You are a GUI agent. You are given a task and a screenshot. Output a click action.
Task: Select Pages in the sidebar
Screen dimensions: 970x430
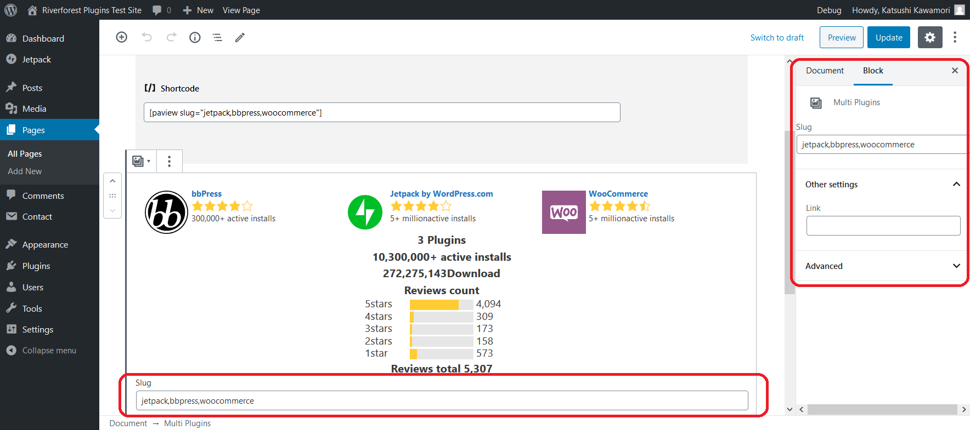pyautogui.click(x=49, y=130)
